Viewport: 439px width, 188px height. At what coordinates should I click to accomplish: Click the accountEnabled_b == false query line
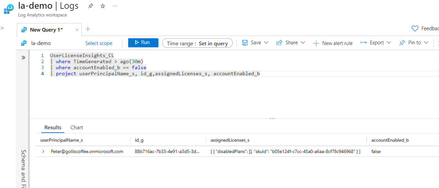tap(98, 67)
